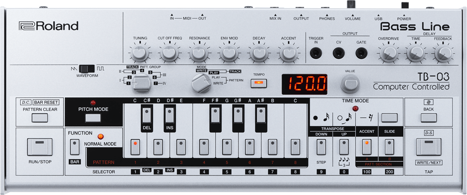Click the 120.0 tempo display
The image size is (467, 195).
305,84
